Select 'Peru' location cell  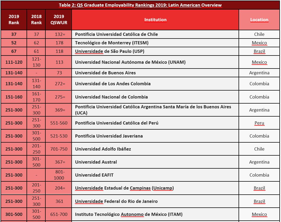[x=259, y=123]
